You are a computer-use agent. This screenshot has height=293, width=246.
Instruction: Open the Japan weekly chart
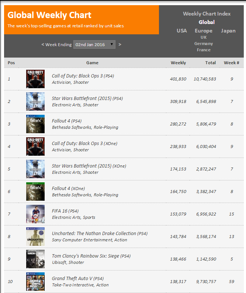[228, 31]
